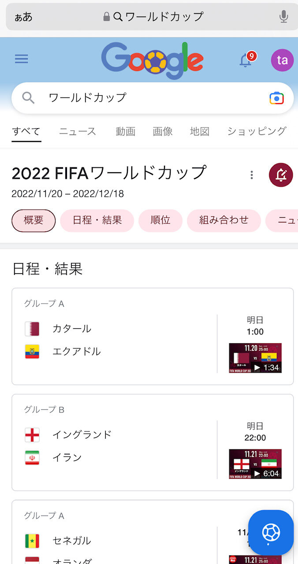Play the Qatar vs Ecuador preview video

point(255,358)
